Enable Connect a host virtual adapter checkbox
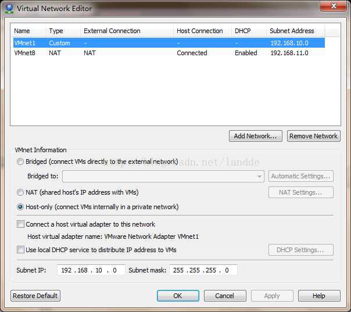 20,224
